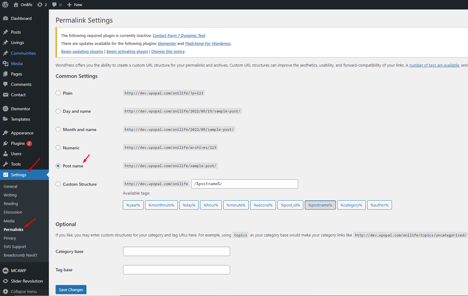This screenshot has height=296, width=468.
Task: Click the WordPress logo icon in the admin bar
Action: tap(5, 5)
